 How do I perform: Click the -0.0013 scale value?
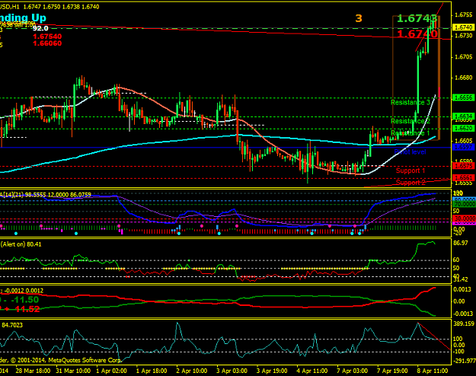point(462,314)
